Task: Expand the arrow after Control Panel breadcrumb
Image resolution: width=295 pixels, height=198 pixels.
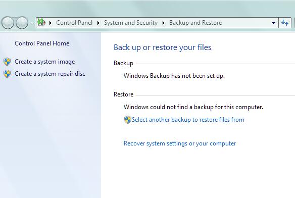Action: (x=98, y=23)
